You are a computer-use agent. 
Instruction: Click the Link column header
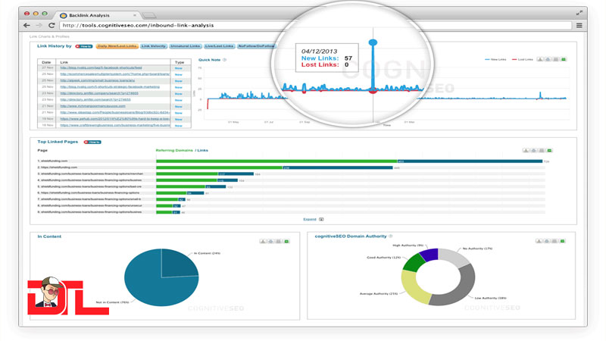[x=64, y=62]
